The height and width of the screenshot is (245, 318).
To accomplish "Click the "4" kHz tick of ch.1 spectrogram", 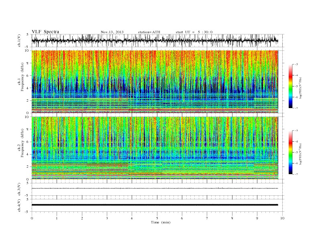I will pos(28,88).
